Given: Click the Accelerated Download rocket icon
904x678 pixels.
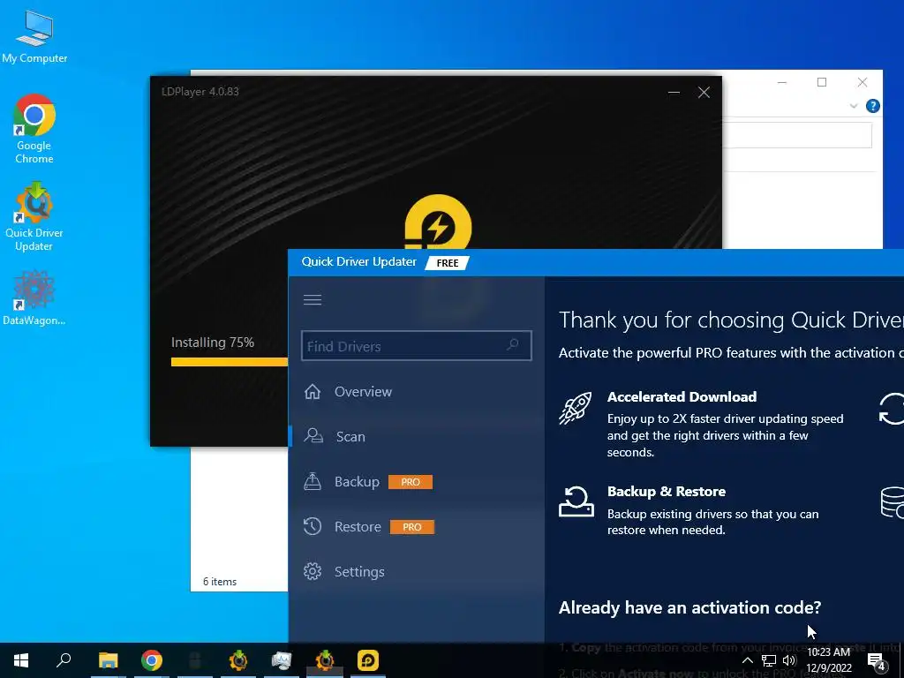Looking at the screenshot, I should coord(576,408).
